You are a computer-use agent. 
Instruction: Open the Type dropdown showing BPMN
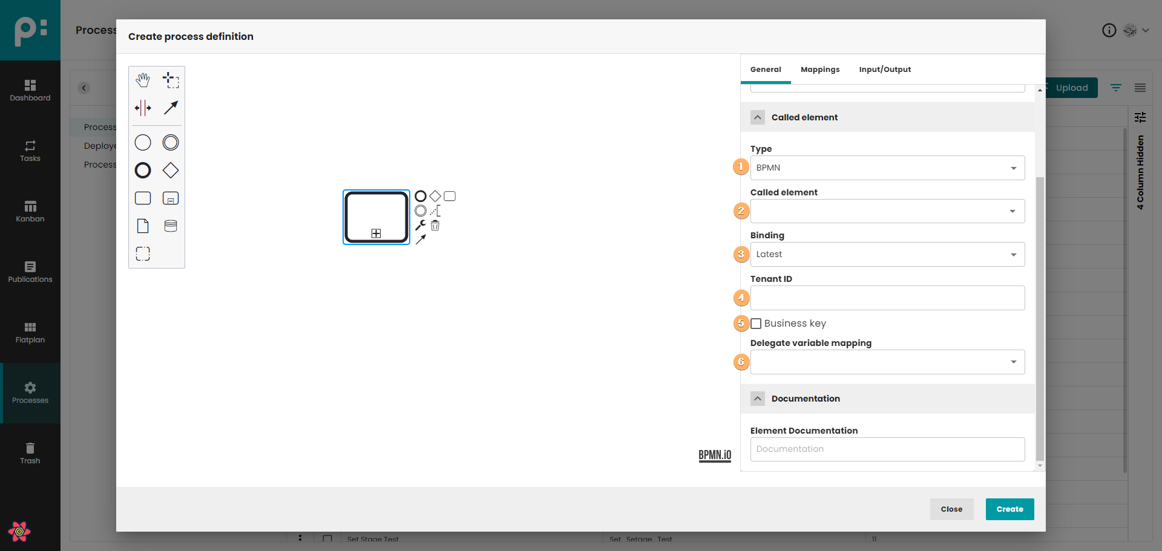(887, 168)
